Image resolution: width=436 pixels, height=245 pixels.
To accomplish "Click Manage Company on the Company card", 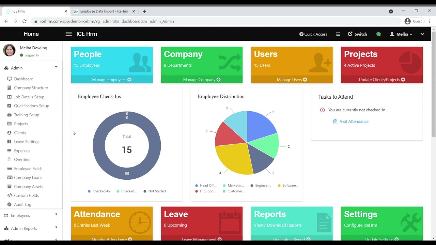I will click(x=202, y=80).
